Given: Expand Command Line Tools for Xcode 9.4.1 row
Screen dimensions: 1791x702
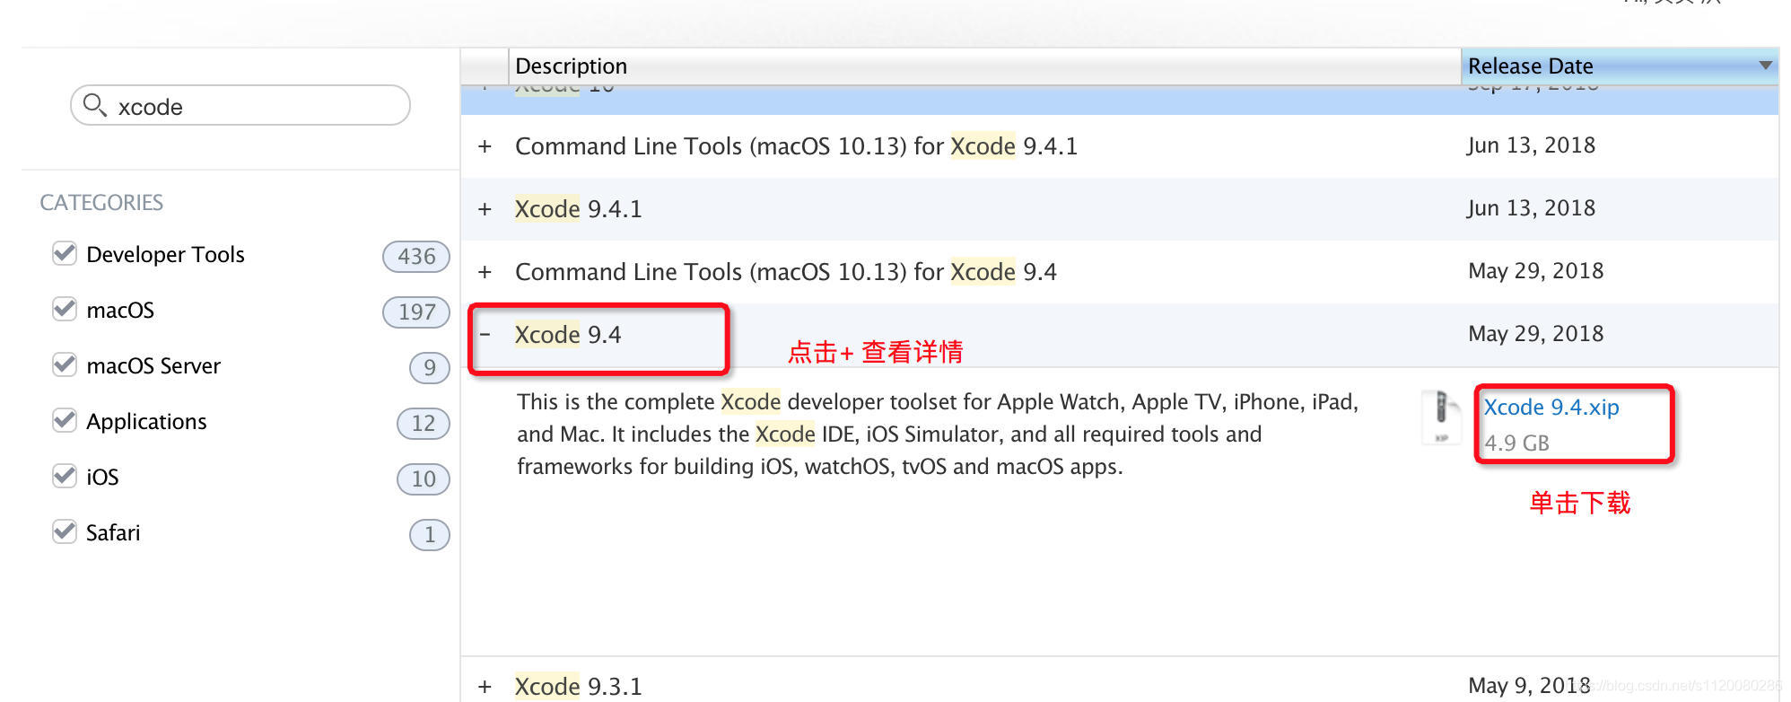Looking at the screenshot, I should [x=485, y=146].
